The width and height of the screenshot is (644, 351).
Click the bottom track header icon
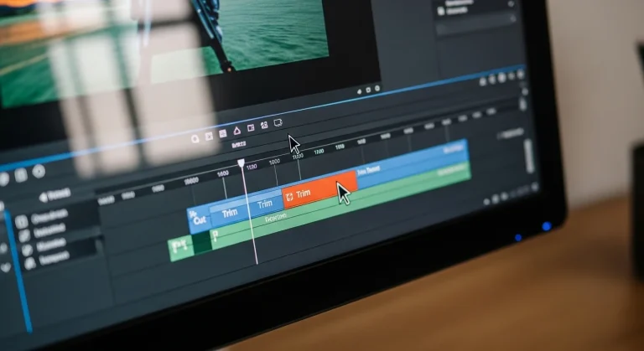[30, 264]
